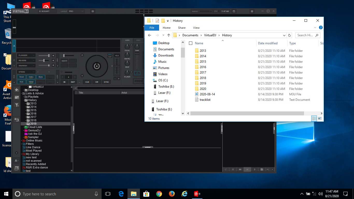Image resolution: width=354 pixels, height=199 pixels.
Task: Click the eject track icon beside jog wheel
Action: click(x=82, y=55)
